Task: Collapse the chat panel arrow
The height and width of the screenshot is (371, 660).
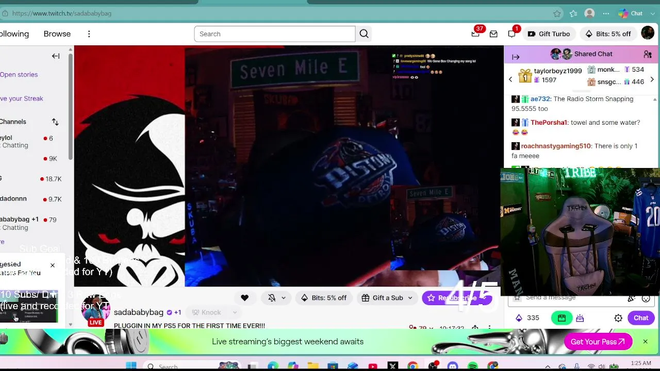Action: pyautogui.click(x=516, y=57)
